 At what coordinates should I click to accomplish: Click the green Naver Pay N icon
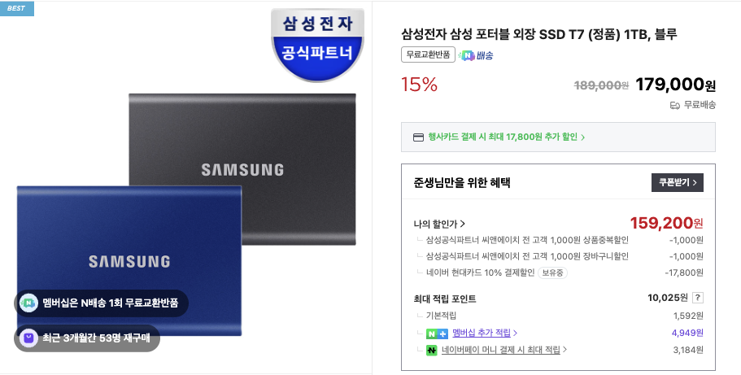(x=431, y=351)
